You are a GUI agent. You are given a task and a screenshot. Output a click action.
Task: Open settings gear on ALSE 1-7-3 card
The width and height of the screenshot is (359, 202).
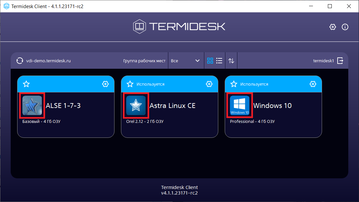point(105,84)
